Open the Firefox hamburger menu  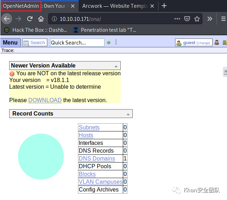[x=223, y=19]
